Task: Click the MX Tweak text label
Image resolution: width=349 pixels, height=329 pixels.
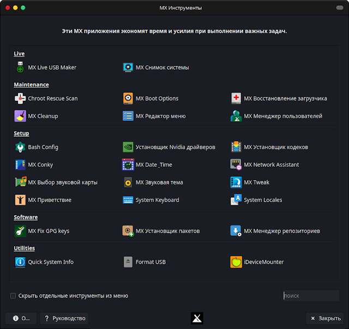Action: (x=256, y=182)
